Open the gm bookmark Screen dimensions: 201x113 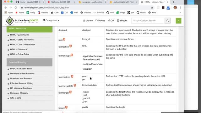(131, 13)
